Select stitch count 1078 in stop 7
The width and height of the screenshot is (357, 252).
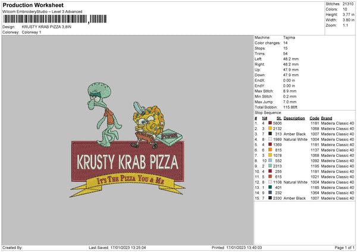(x=277, y=155)
